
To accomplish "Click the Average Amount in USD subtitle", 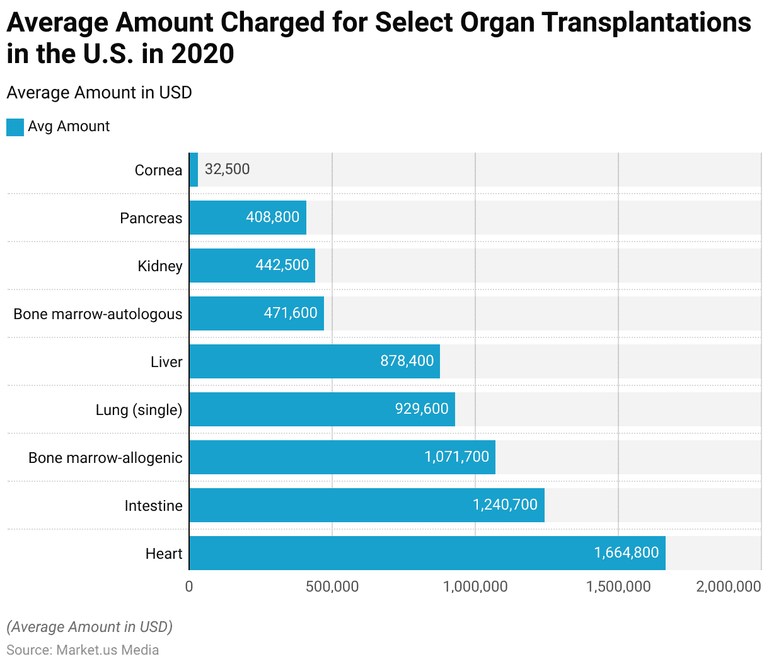I will [99, 93].
